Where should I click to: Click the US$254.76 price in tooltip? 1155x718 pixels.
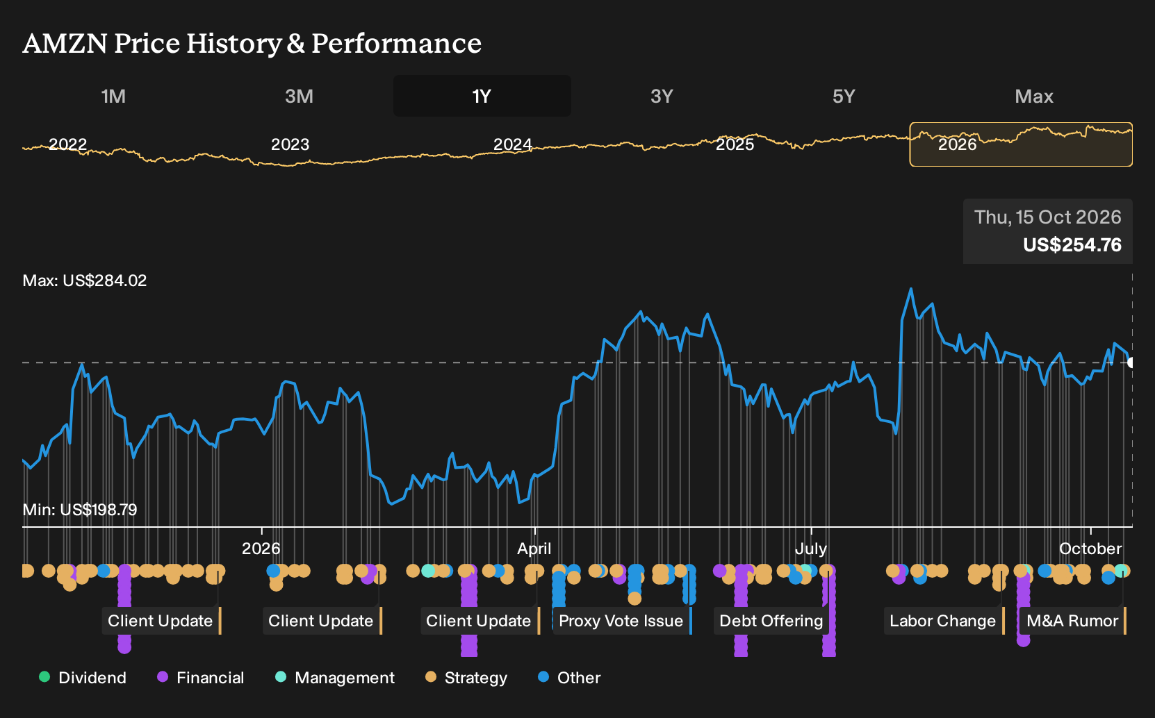pos(1072,245)
